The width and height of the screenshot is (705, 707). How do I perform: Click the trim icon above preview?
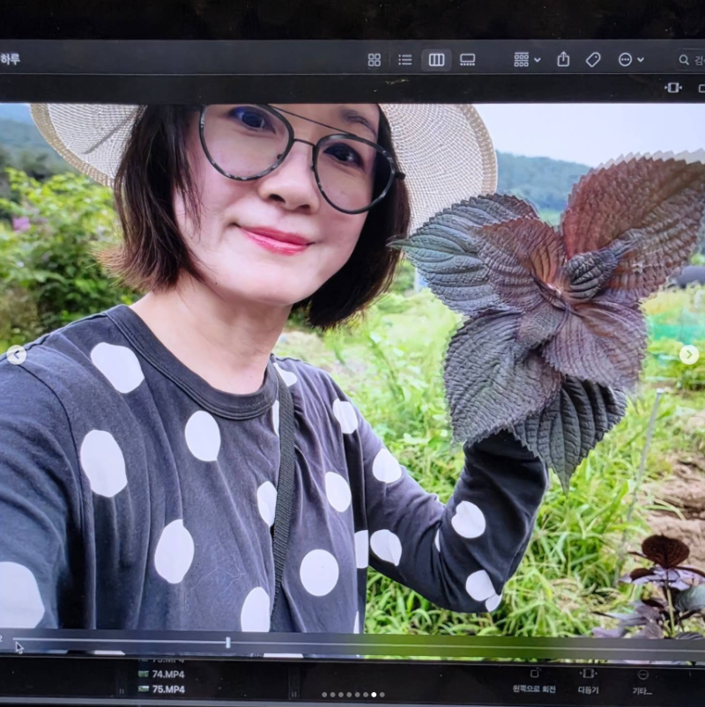[x=673, y=87]
